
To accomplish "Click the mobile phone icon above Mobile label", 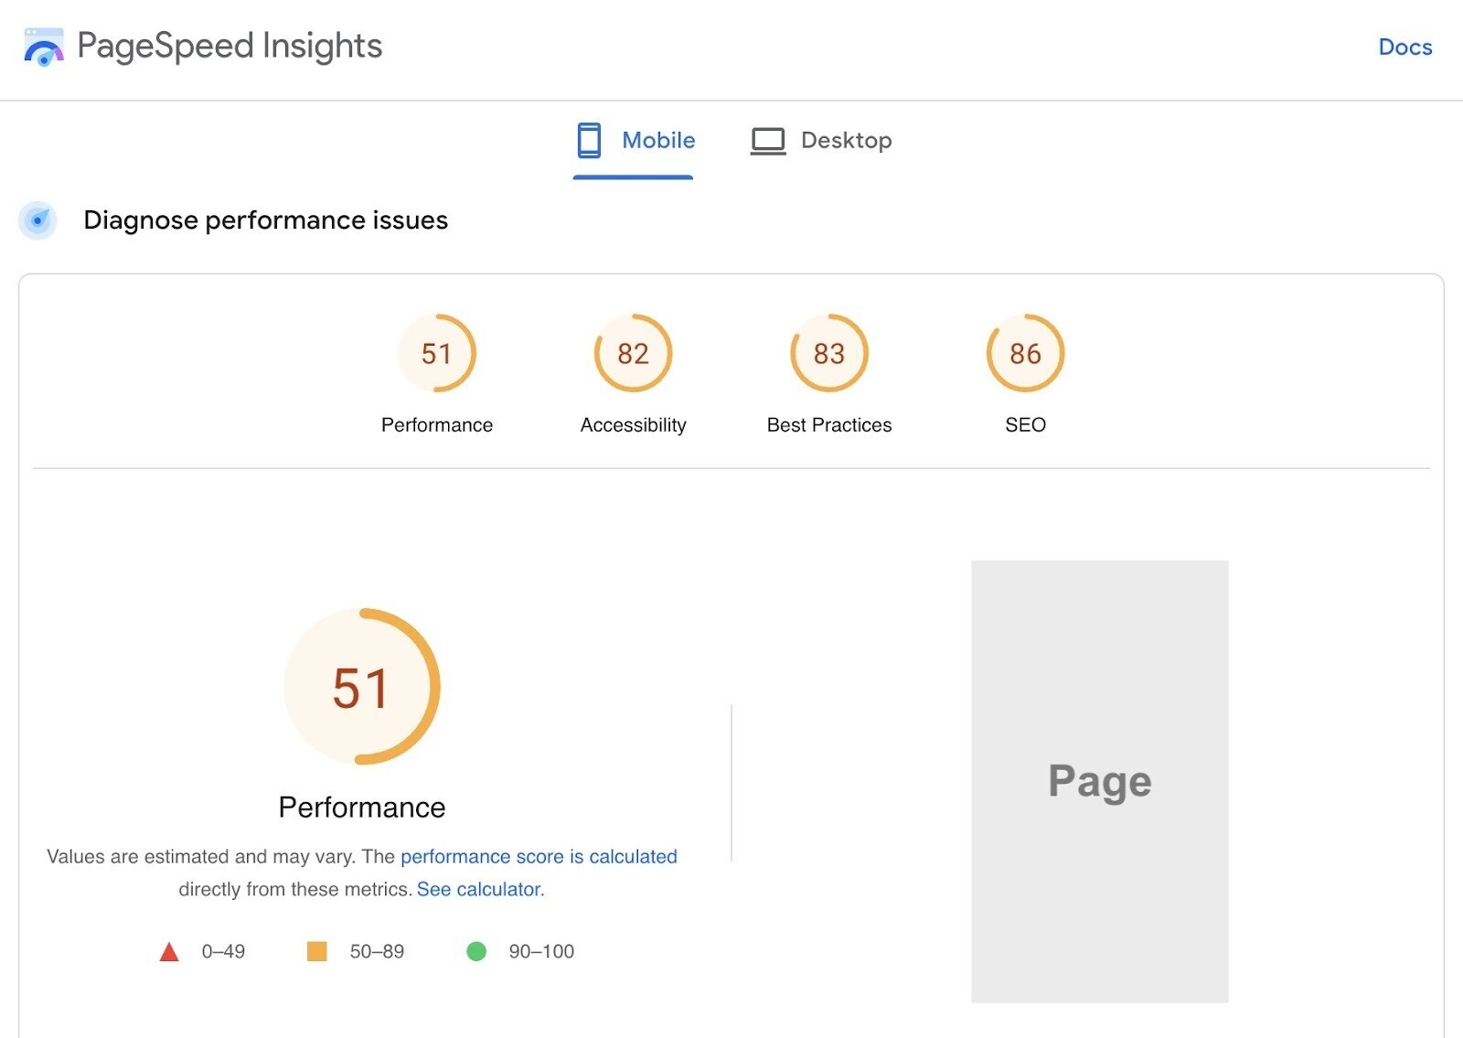I will (588, 139).
